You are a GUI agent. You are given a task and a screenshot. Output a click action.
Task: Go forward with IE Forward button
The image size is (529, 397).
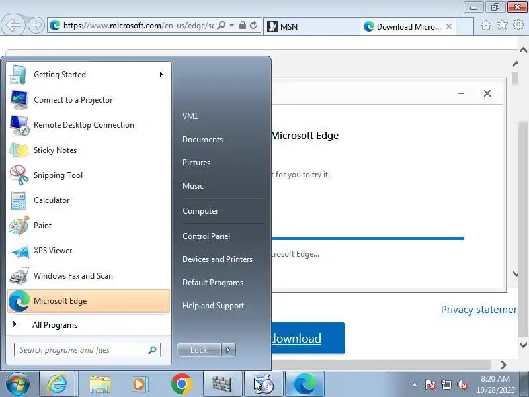coord(36,25)
